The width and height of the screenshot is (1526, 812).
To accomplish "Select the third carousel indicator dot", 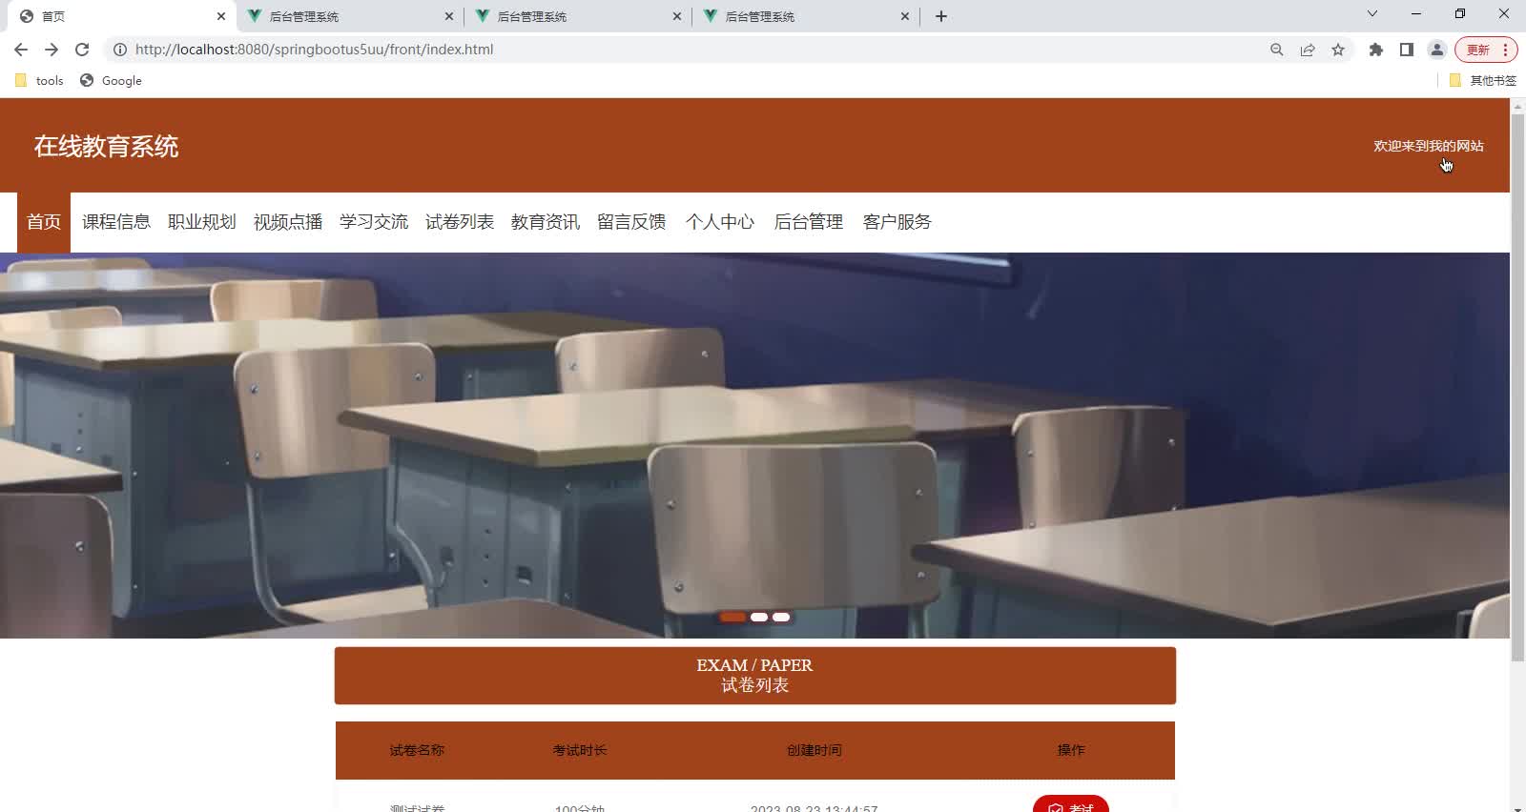I will [x=781, y=618].
